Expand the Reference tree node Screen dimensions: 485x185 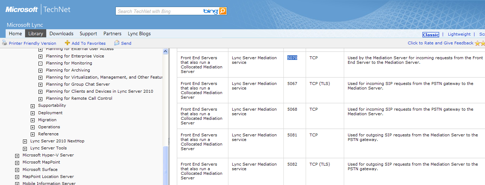tap(32, 134)
